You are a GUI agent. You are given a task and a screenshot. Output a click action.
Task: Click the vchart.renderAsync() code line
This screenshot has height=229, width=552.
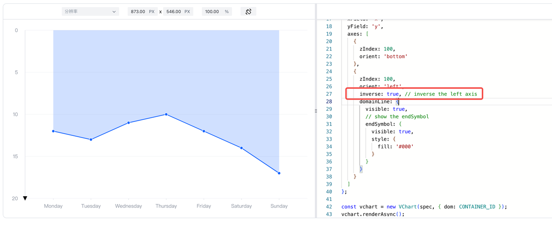pos(373,214)
